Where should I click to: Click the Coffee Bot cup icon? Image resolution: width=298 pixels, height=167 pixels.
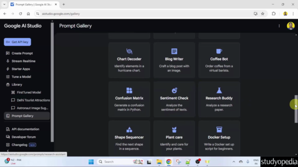[219, 51]
